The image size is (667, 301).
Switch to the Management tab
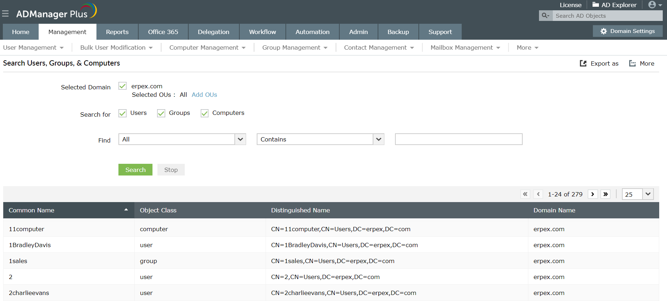coord(67,32)
